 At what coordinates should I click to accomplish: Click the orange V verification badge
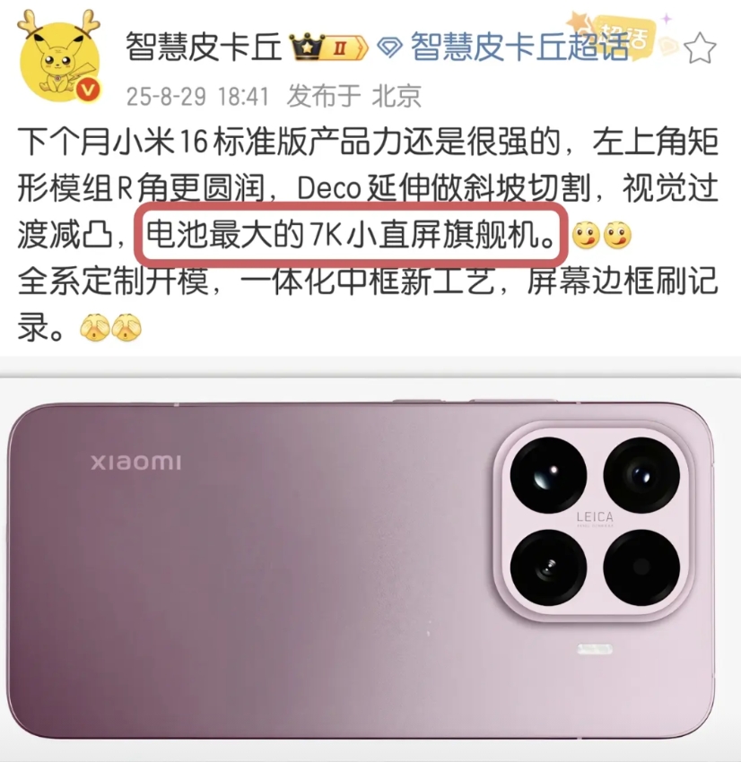[88, 91]
